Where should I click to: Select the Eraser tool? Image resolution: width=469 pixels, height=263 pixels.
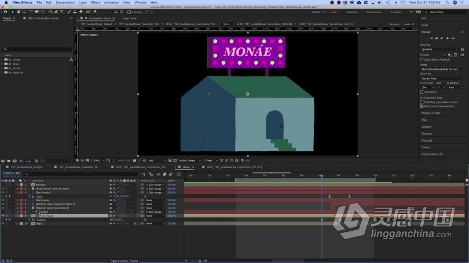80,12
